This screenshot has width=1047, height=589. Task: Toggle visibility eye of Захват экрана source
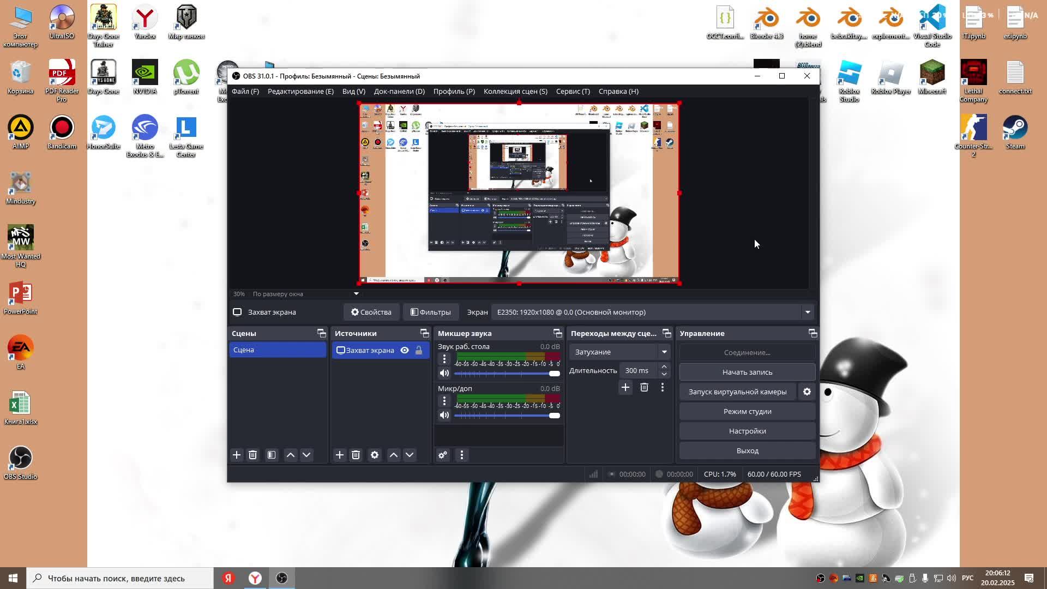(x=405, y=350)
